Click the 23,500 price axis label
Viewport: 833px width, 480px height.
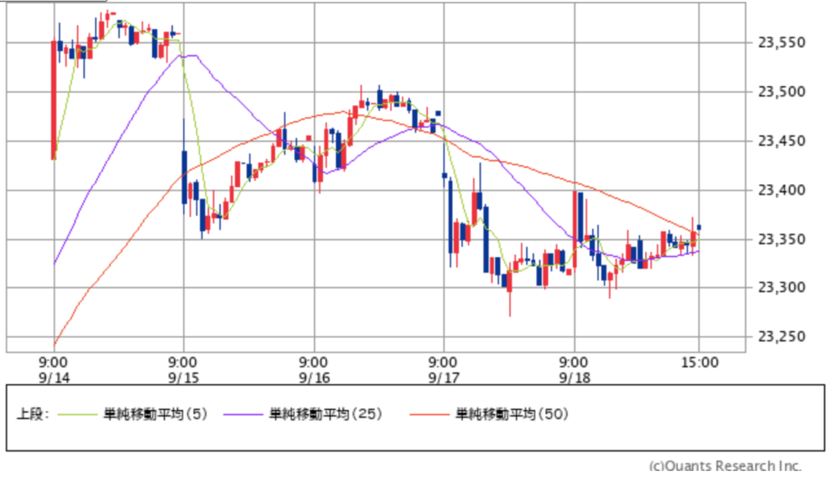click(782, 92)
